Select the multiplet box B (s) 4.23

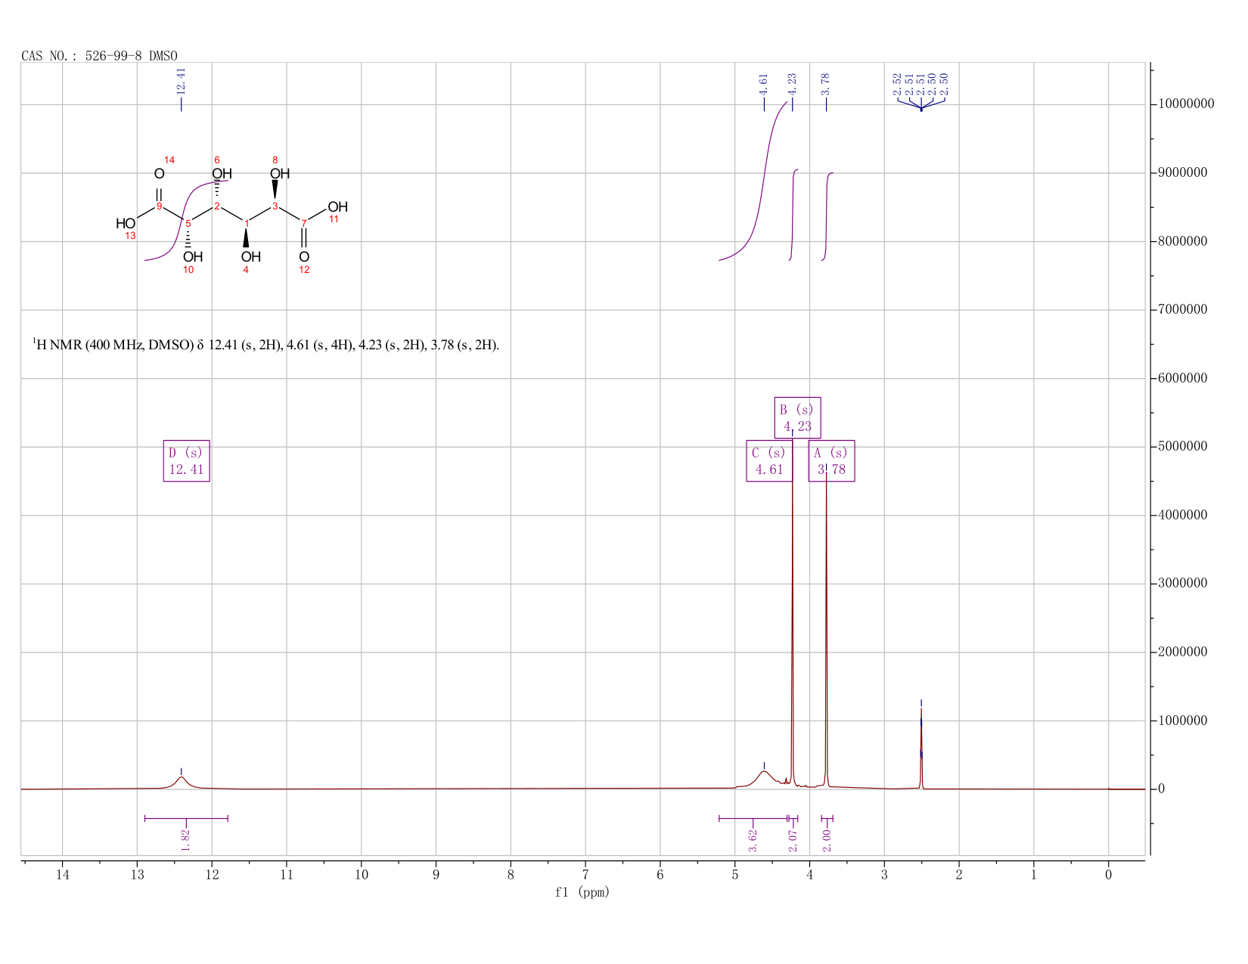pos(797,417)
